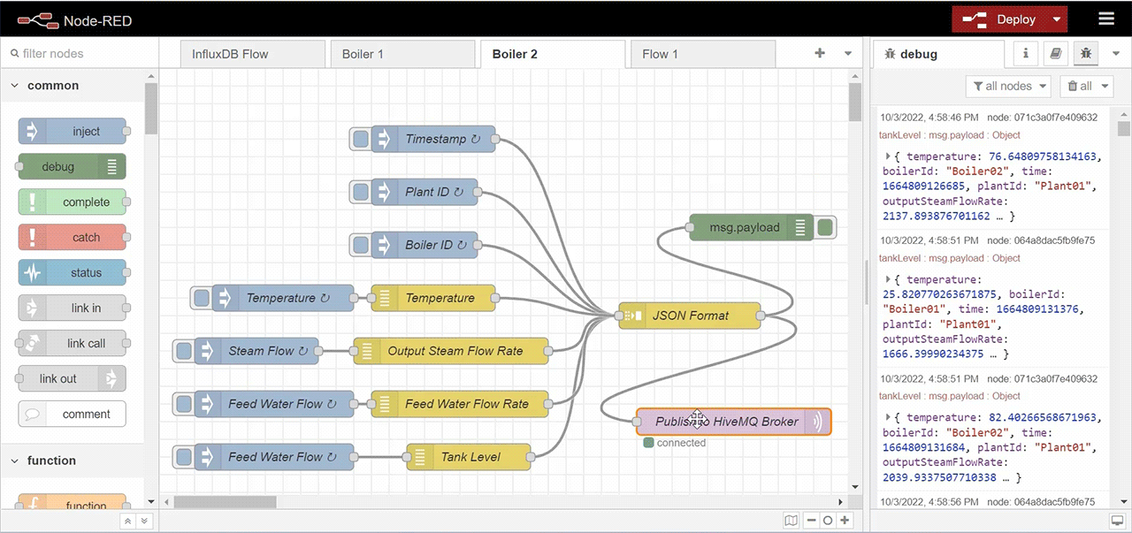Select the Boiler 2 tab
Viewport: 1132px width, 533px height.
click(553, 54)
